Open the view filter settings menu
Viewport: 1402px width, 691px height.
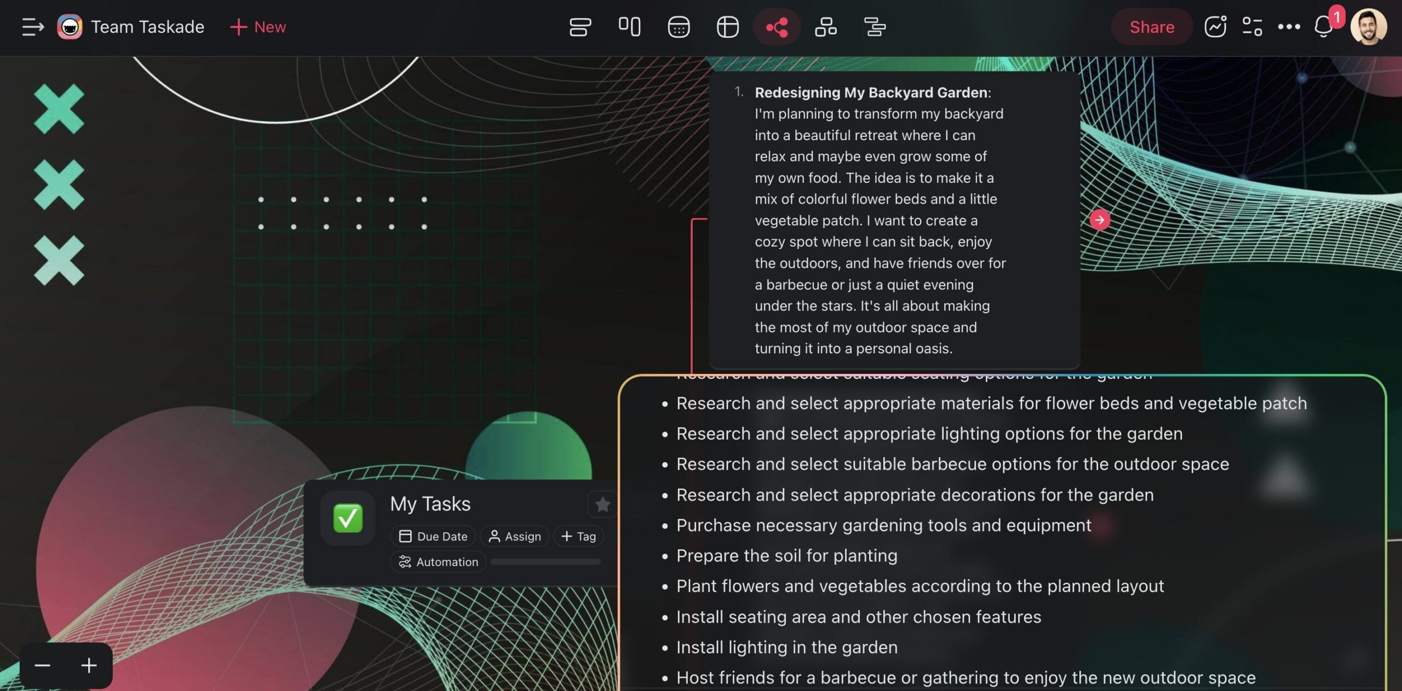1252,26
